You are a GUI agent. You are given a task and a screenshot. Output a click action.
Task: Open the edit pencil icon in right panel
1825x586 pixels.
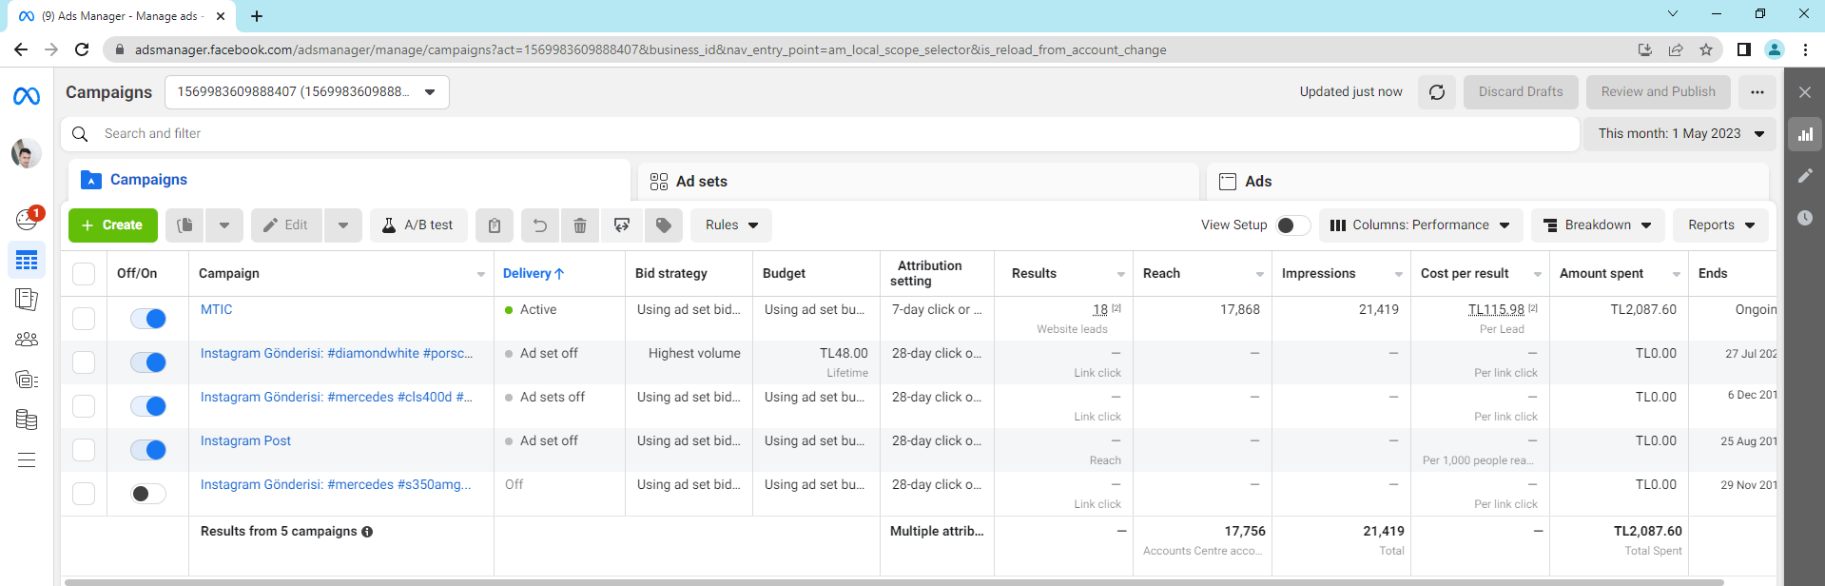tap(1805, 176)
